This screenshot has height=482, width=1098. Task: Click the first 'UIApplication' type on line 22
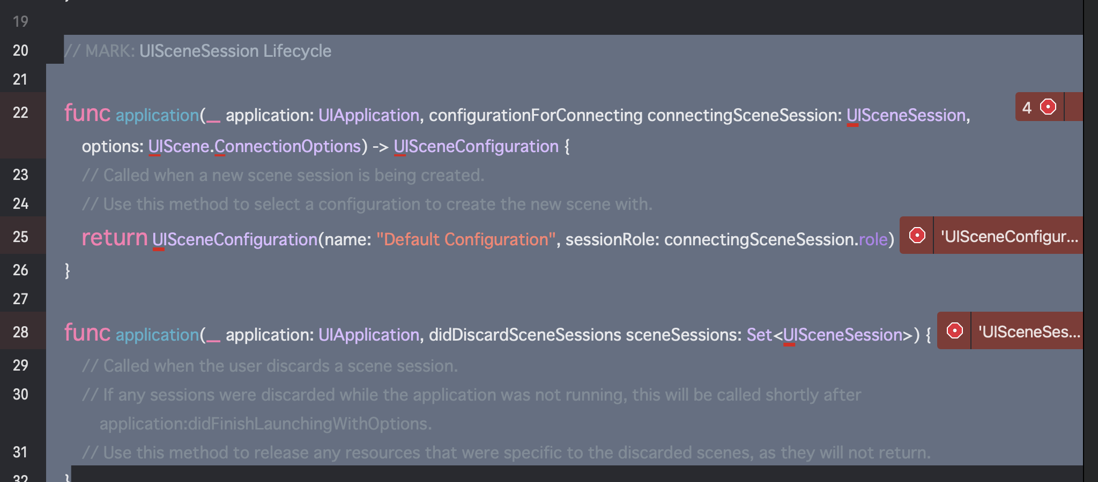[369, 115]
